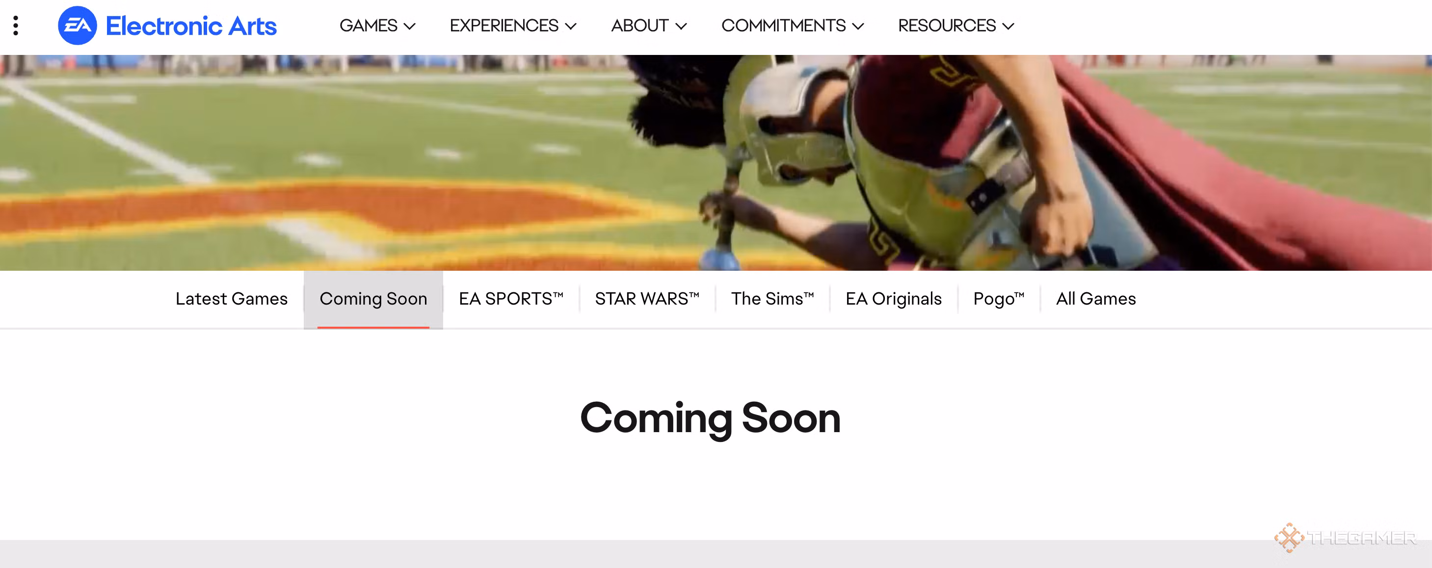Switch to the EA SPORTS tab
This screenshot has height=568, width=1432.
coord(511,299)
